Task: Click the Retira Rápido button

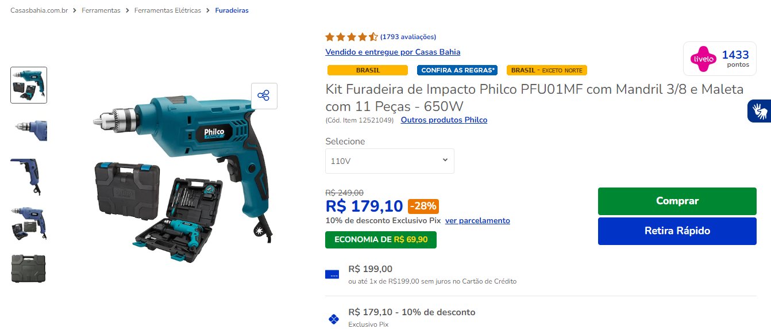Action: tap(677, 231)
